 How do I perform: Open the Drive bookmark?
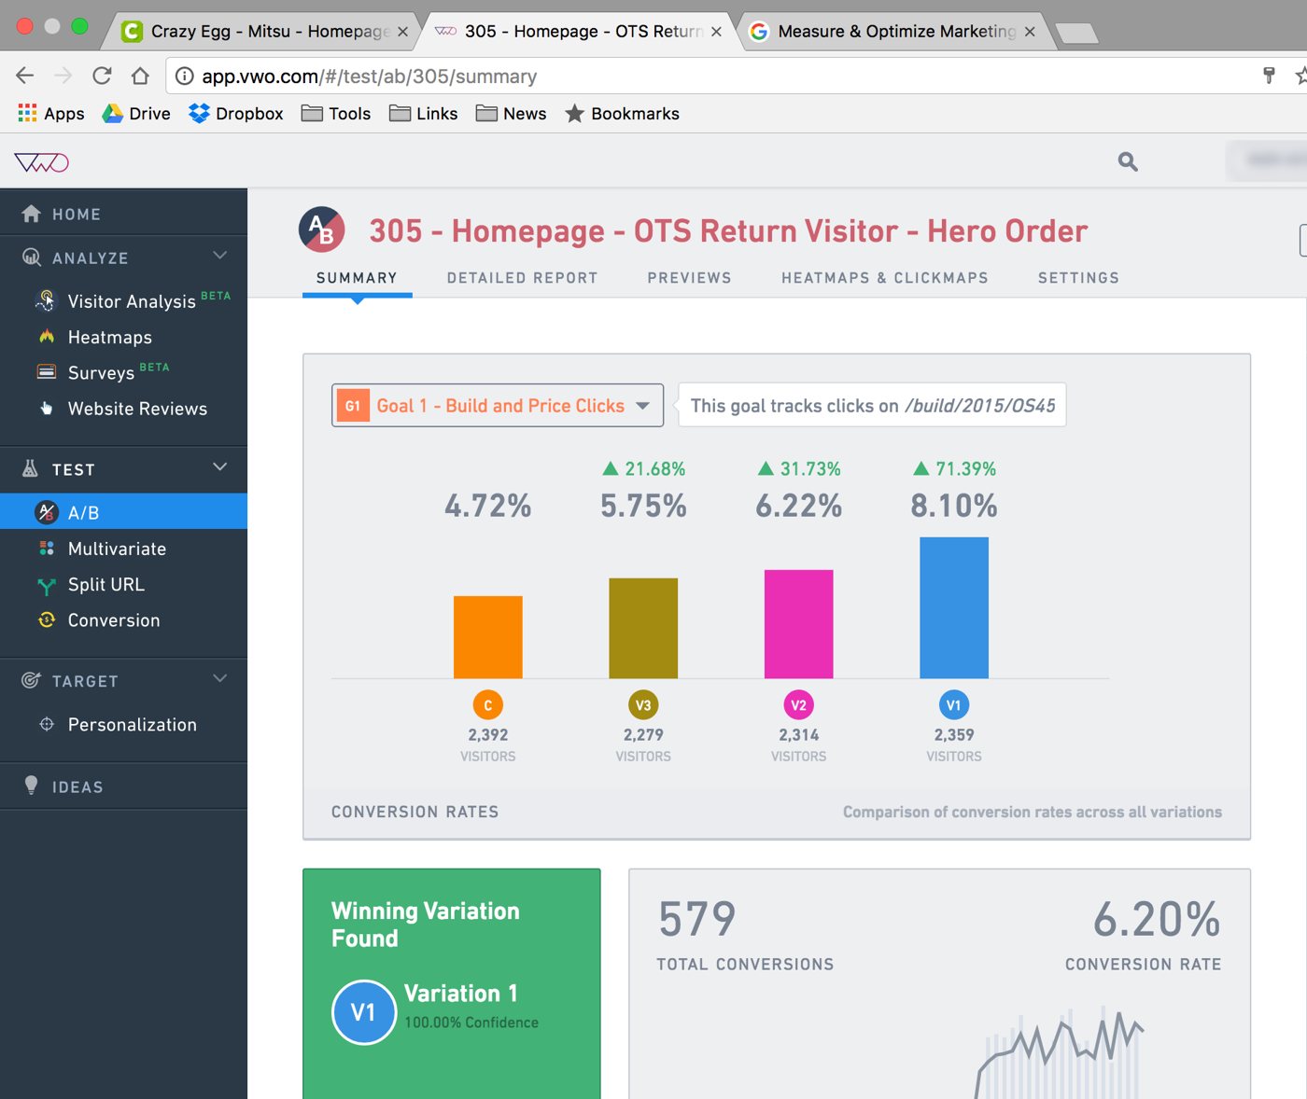pos(136,114)
